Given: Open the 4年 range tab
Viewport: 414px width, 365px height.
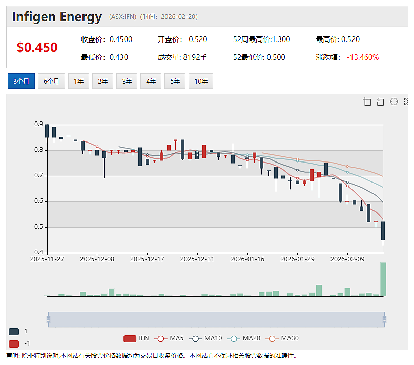Looking at the screenshot, I should point(151,81).
